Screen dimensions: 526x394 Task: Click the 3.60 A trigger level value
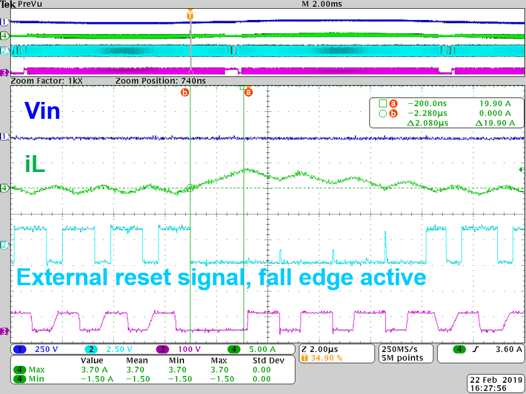509,350
